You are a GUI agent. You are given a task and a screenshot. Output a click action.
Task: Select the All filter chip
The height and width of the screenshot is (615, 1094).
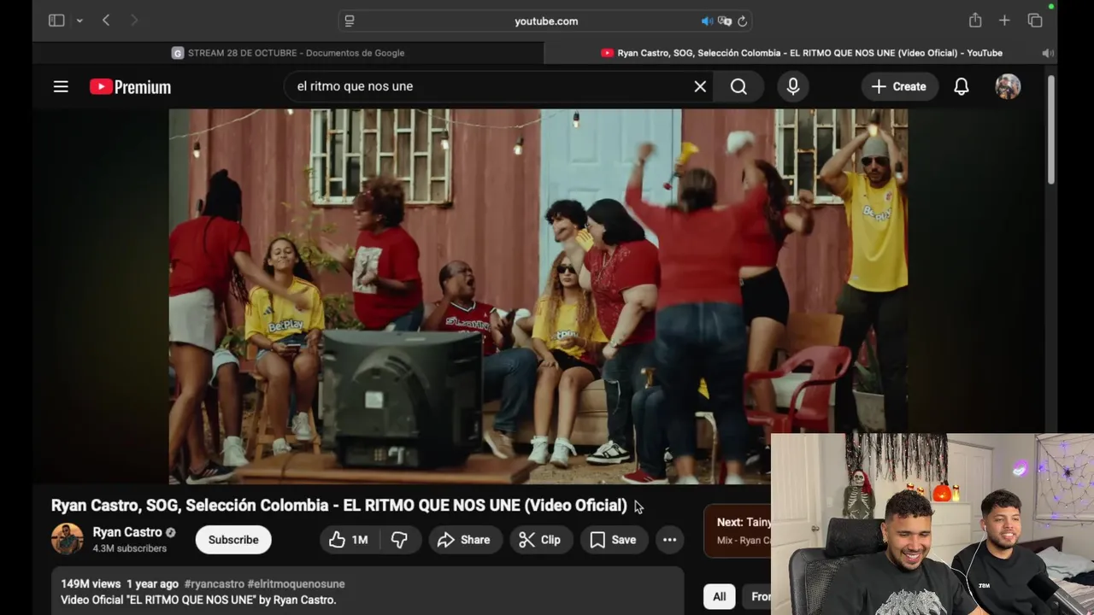[x=720, y=597]
